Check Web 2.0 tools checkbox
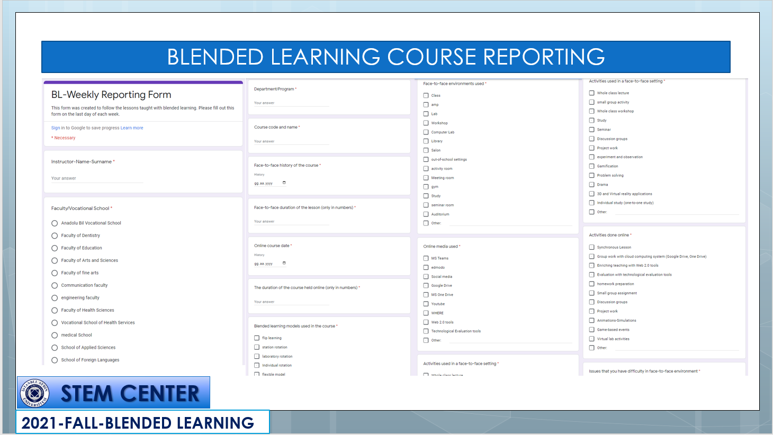 [x=426, y=322]
